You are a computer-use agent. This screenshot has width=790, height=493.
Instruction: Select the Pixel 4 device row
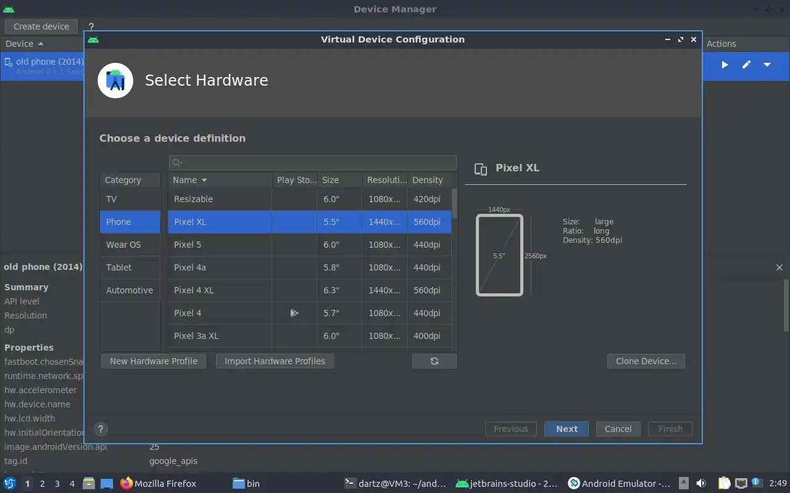310,313
